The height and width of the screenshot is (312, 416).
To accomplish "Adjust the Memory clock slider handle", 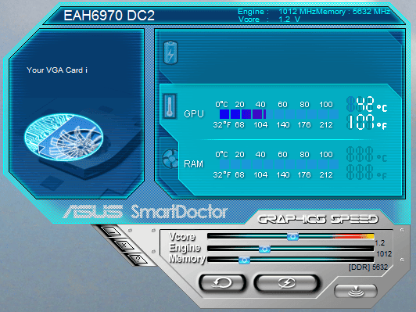I will pos(244,260).
